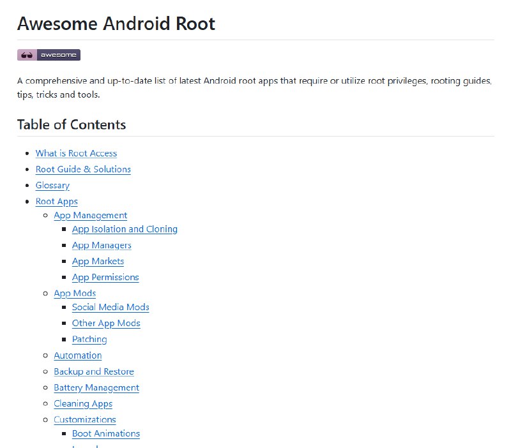
Task: Jump to the Customizations section
Action: (x=85, y=420)
